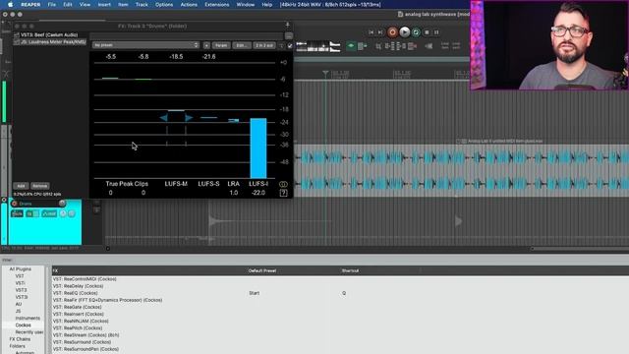
Task: Pin the FX window on top
Action: pyautogui.click(x=287, y=25)
